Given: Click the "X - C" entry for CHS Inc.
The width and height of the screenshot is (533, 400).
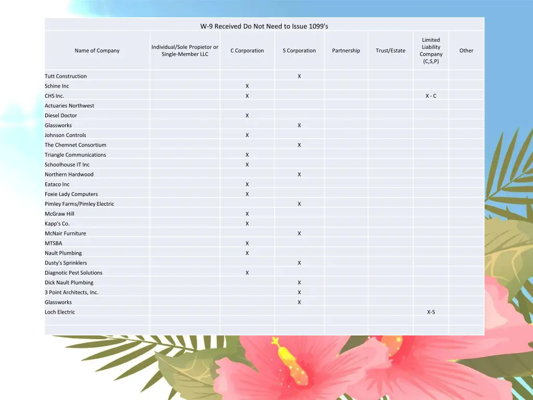Looking at the screenshot, I should 431,96.
